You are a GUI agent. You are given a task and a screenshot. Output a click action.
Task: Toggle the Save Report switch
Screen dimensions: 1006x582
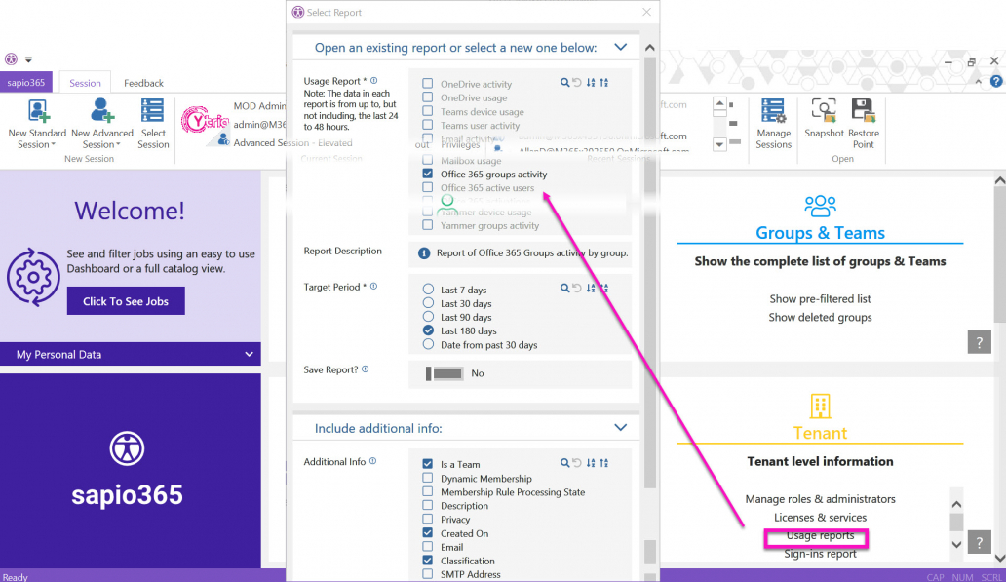[444, 373]
